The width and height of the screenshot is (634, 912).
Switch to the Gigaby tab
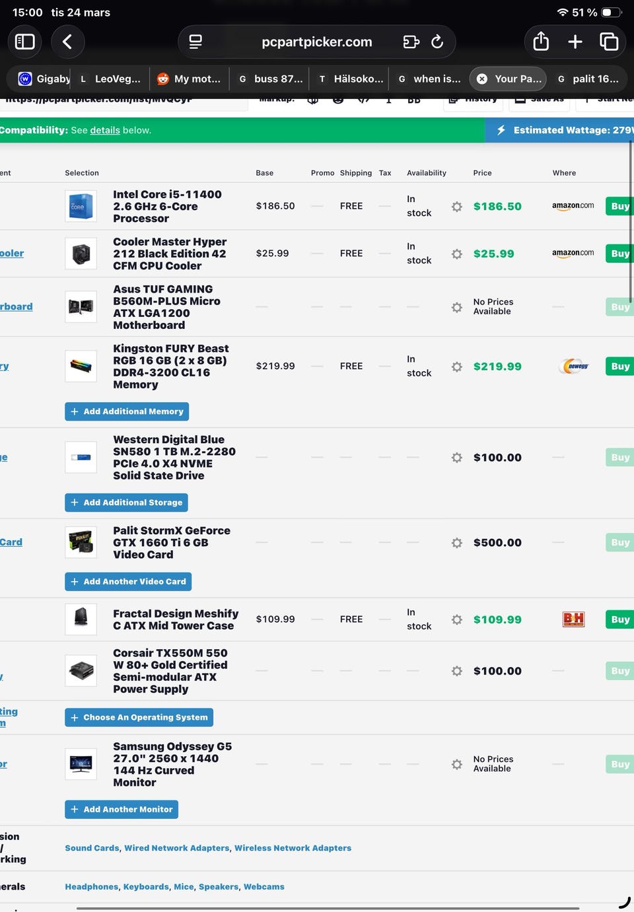44,79
